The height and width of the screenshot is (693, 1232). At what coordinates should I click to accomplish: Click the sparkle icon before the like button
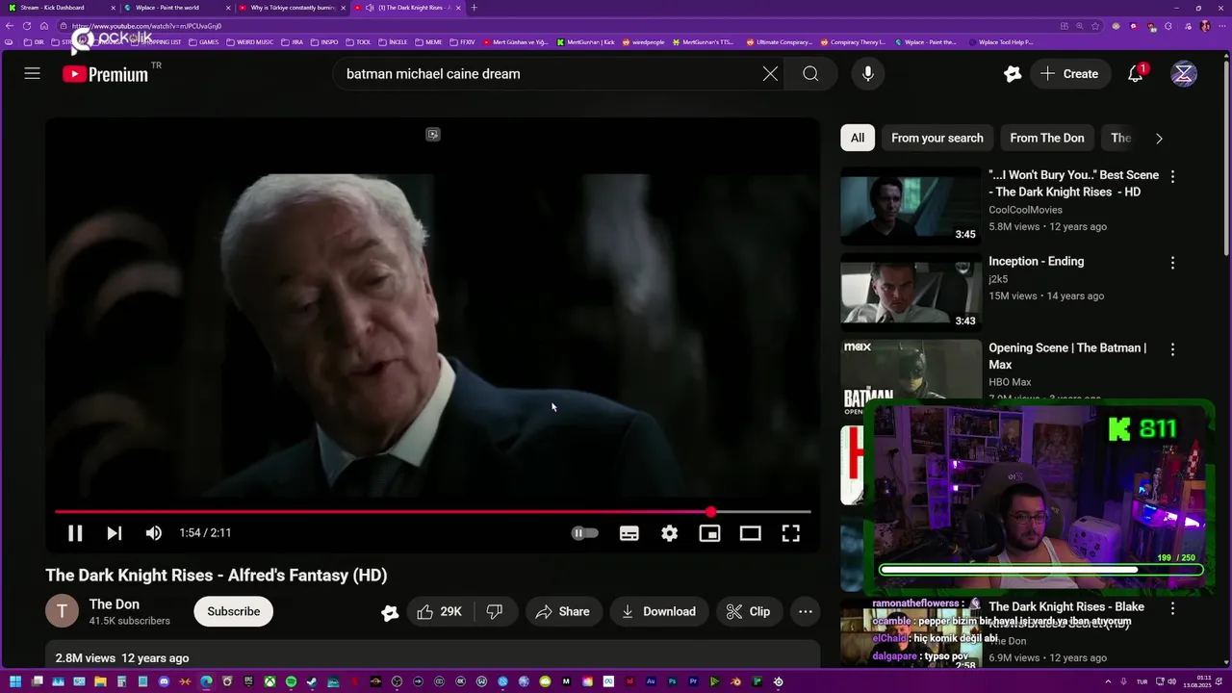pos(390,612)
